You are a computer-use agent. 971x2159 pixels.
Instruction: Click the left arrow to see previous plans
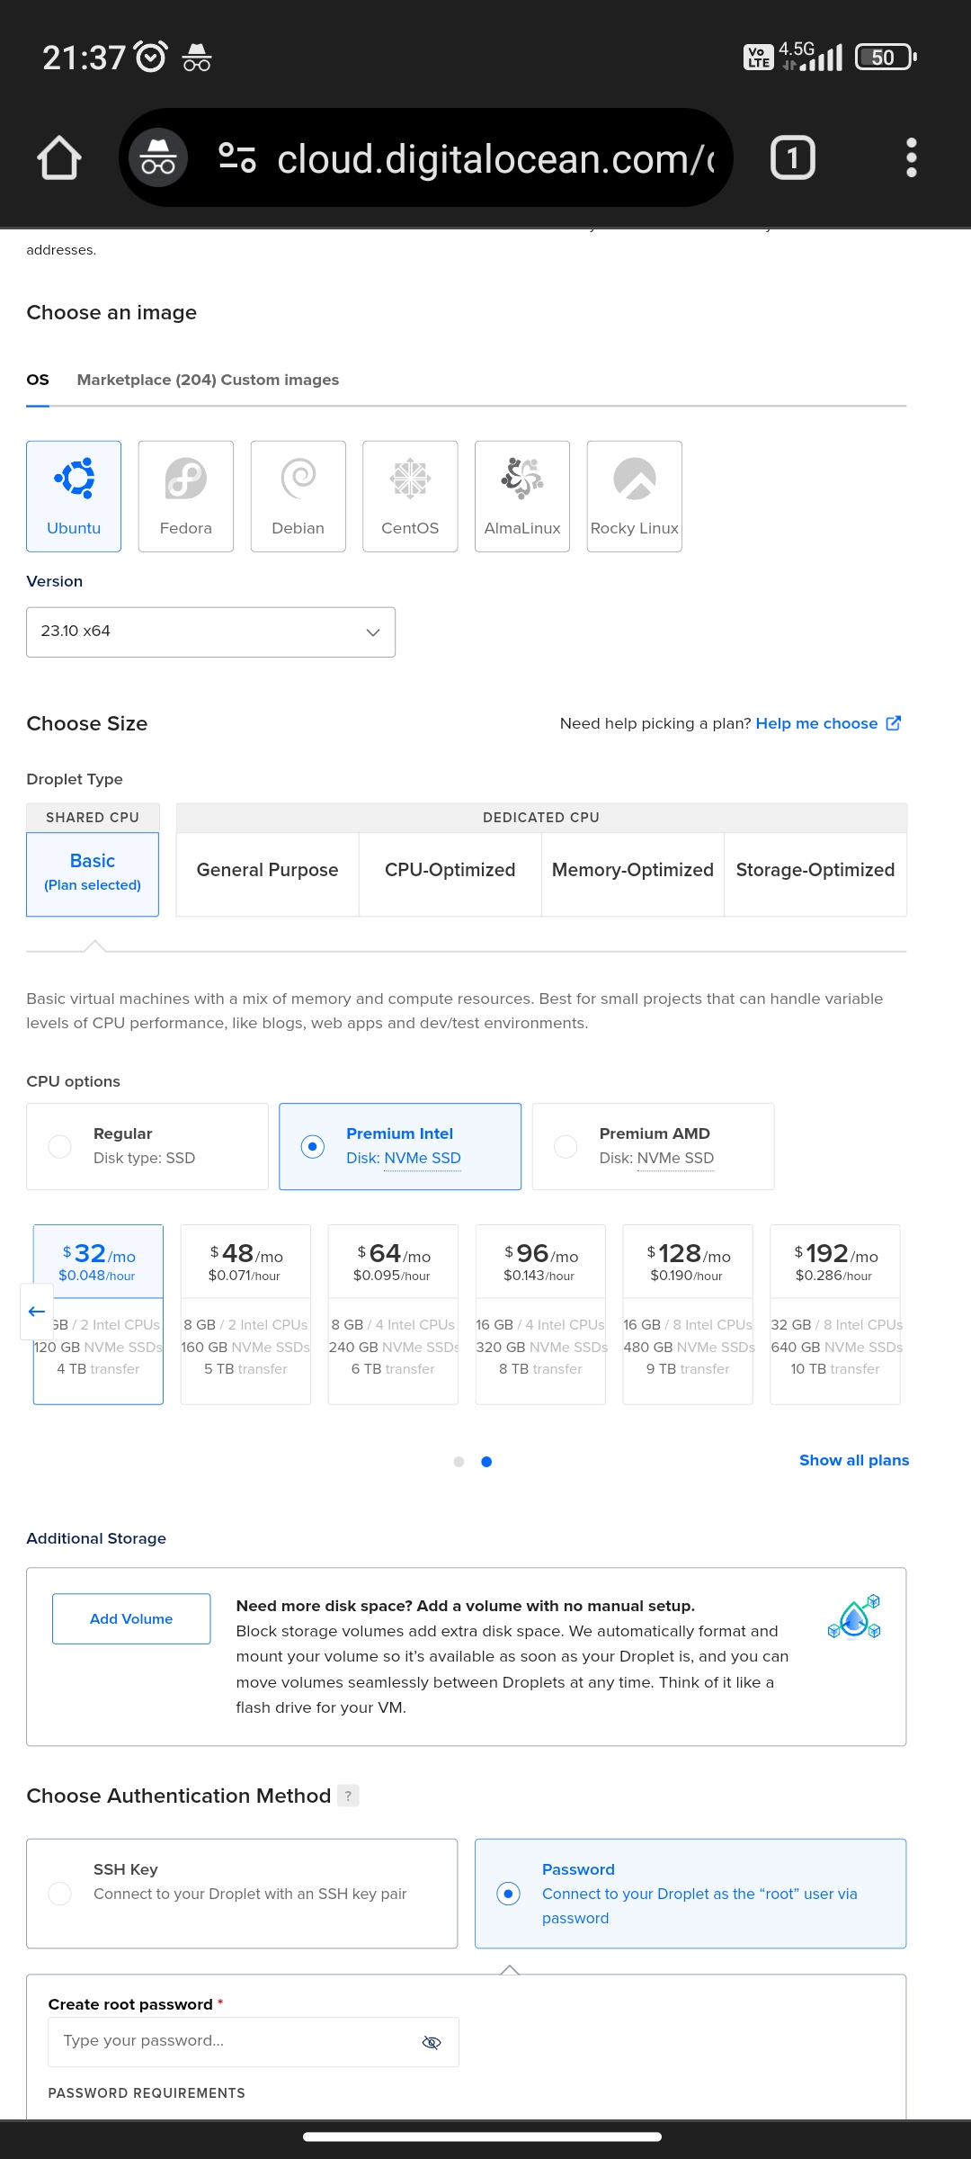[37, 1312]
